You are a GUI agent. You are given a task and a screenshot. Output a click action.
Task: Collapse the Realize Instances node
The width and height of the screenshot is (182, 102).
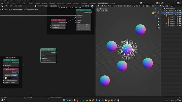(x=5, y=60)
